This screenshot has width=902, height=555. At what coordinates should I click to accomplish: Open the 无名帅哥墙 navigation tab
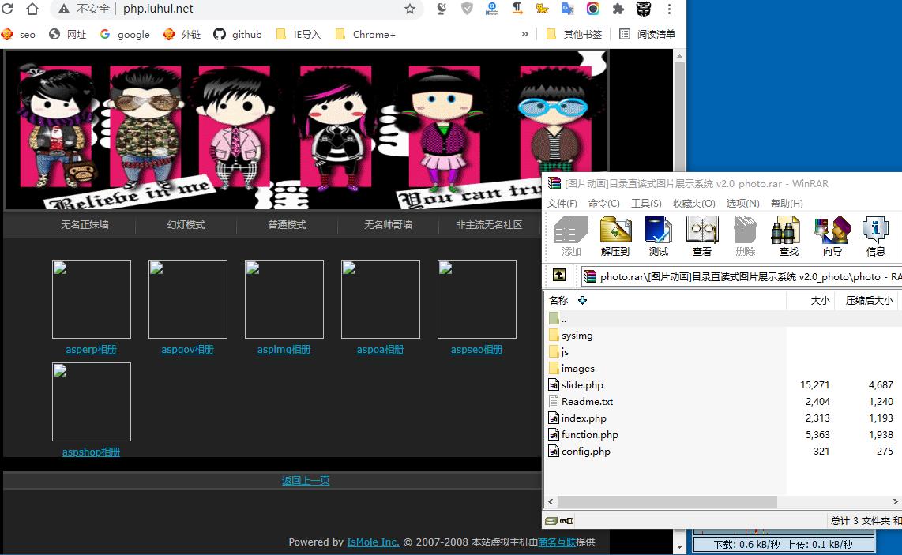pyautogui.click(x=388, y=224)
